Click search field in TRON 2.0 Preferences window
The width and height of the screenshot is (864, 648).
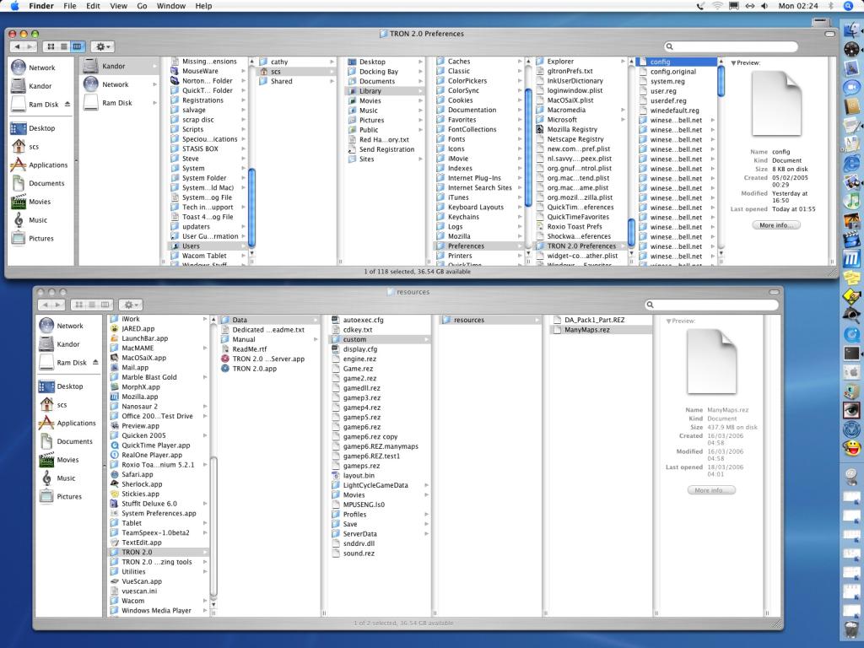[x=734, y=47]
